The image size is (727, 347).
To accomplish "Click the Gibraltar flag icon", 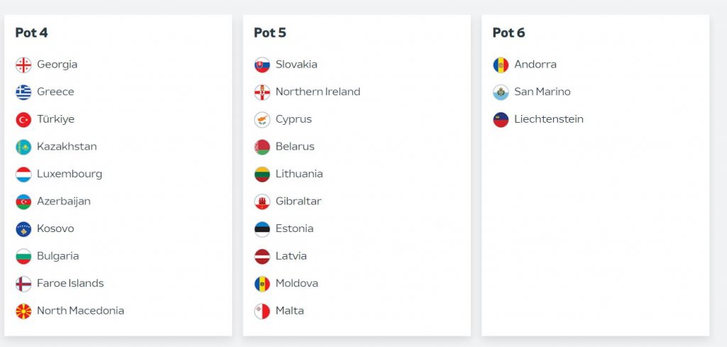I will (262, 202).
